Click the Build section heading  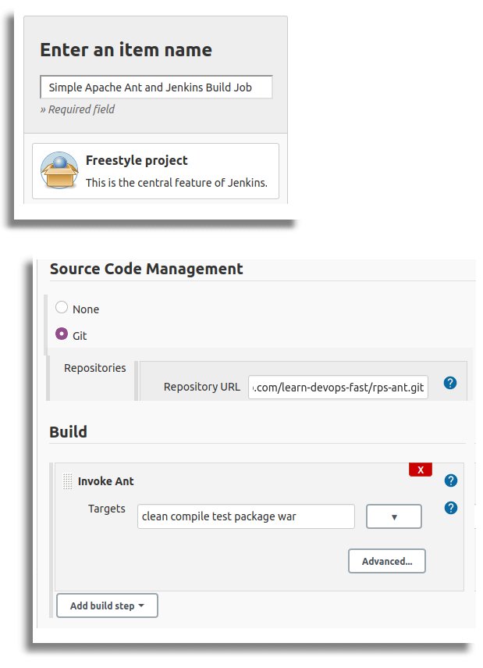[69, 431]
